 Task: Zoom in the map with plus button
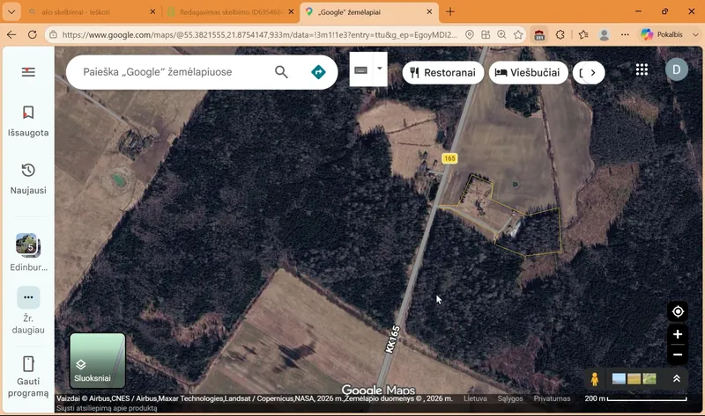678,334
